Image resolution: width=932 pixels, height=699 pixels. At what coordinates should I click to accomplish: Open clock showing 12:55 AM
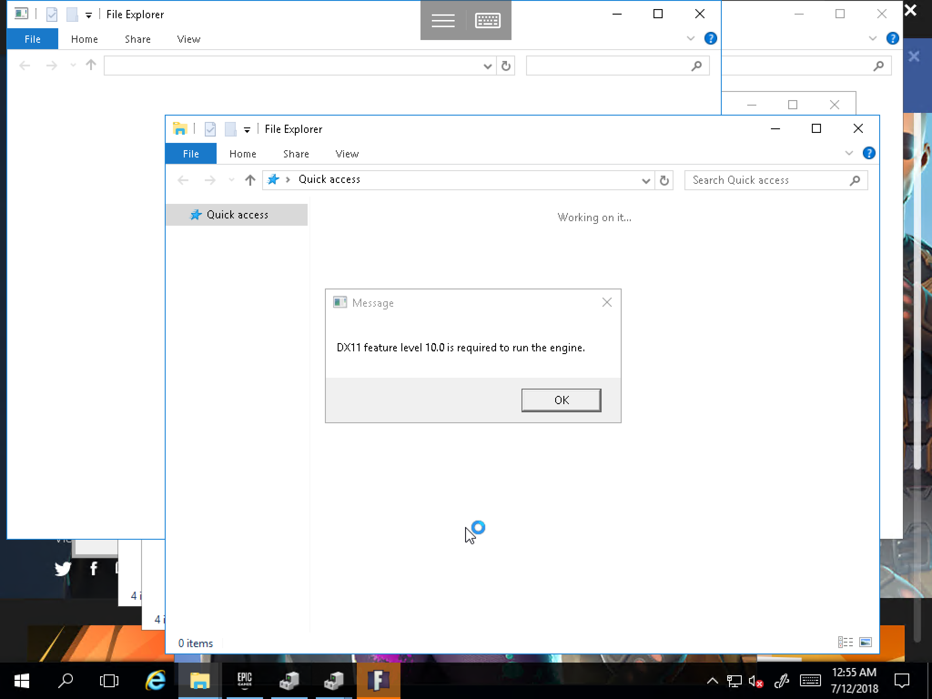(x=854, y=680)
